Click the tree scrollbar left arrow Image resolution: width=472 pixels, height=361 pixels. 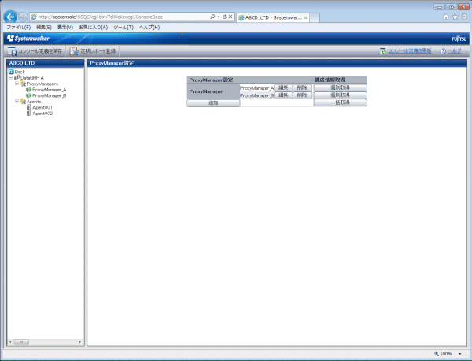[10, 342]
